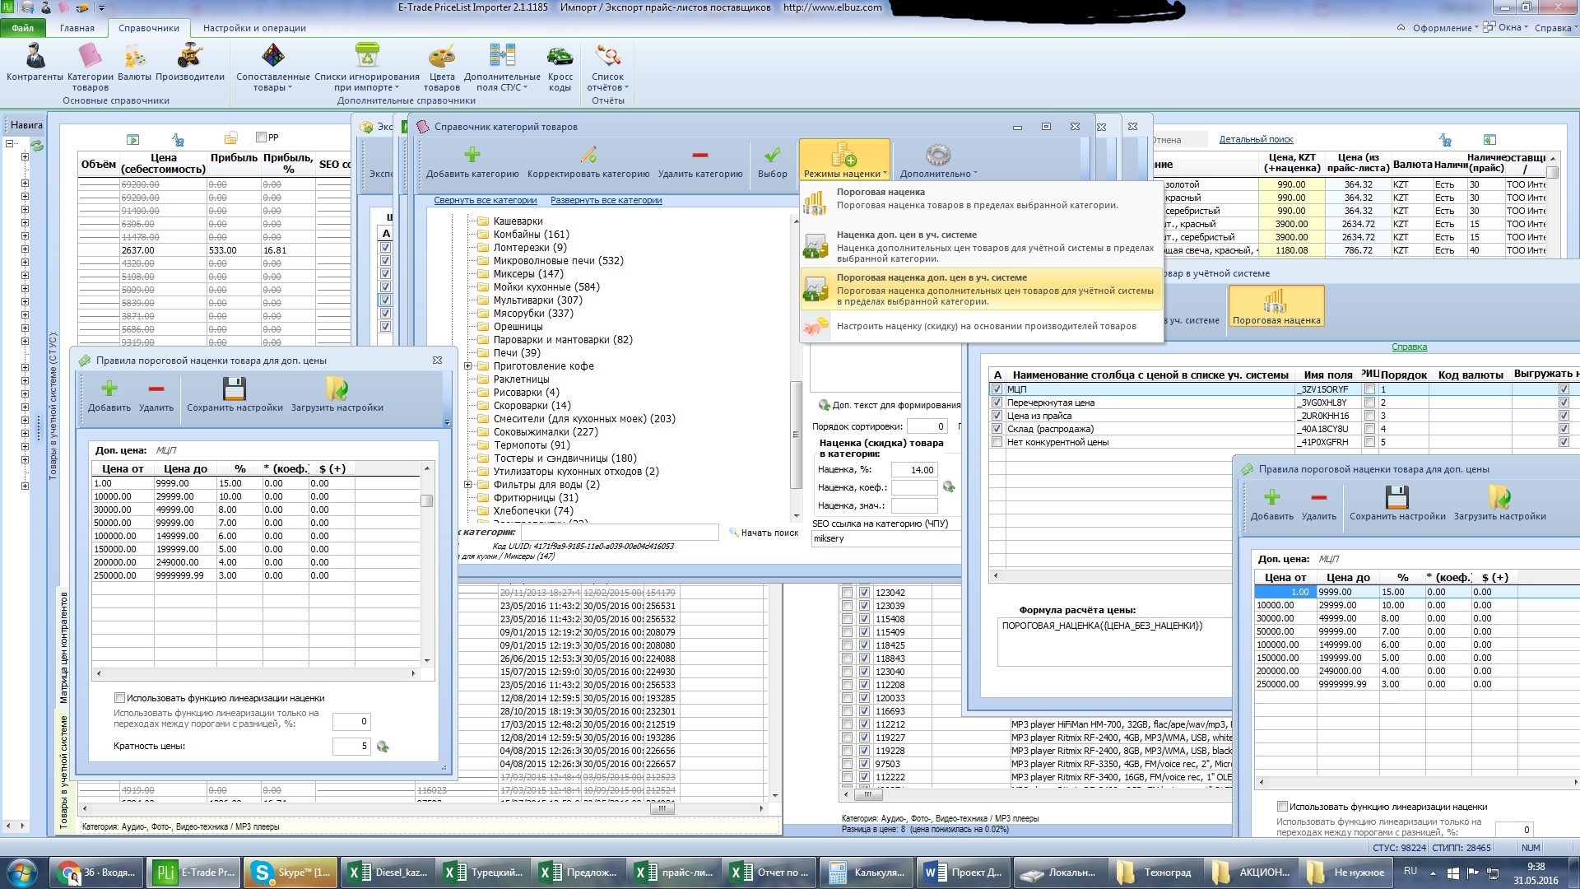
Task: Toggle the МЦП row checkbox in column A
Action: (997, 389)
